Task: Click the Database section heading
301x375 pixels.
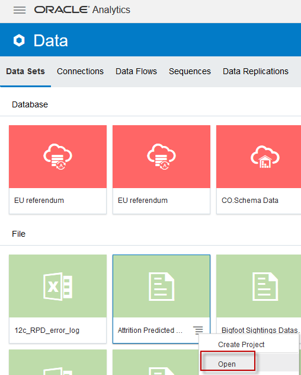Action: click(x=30, y=104)
